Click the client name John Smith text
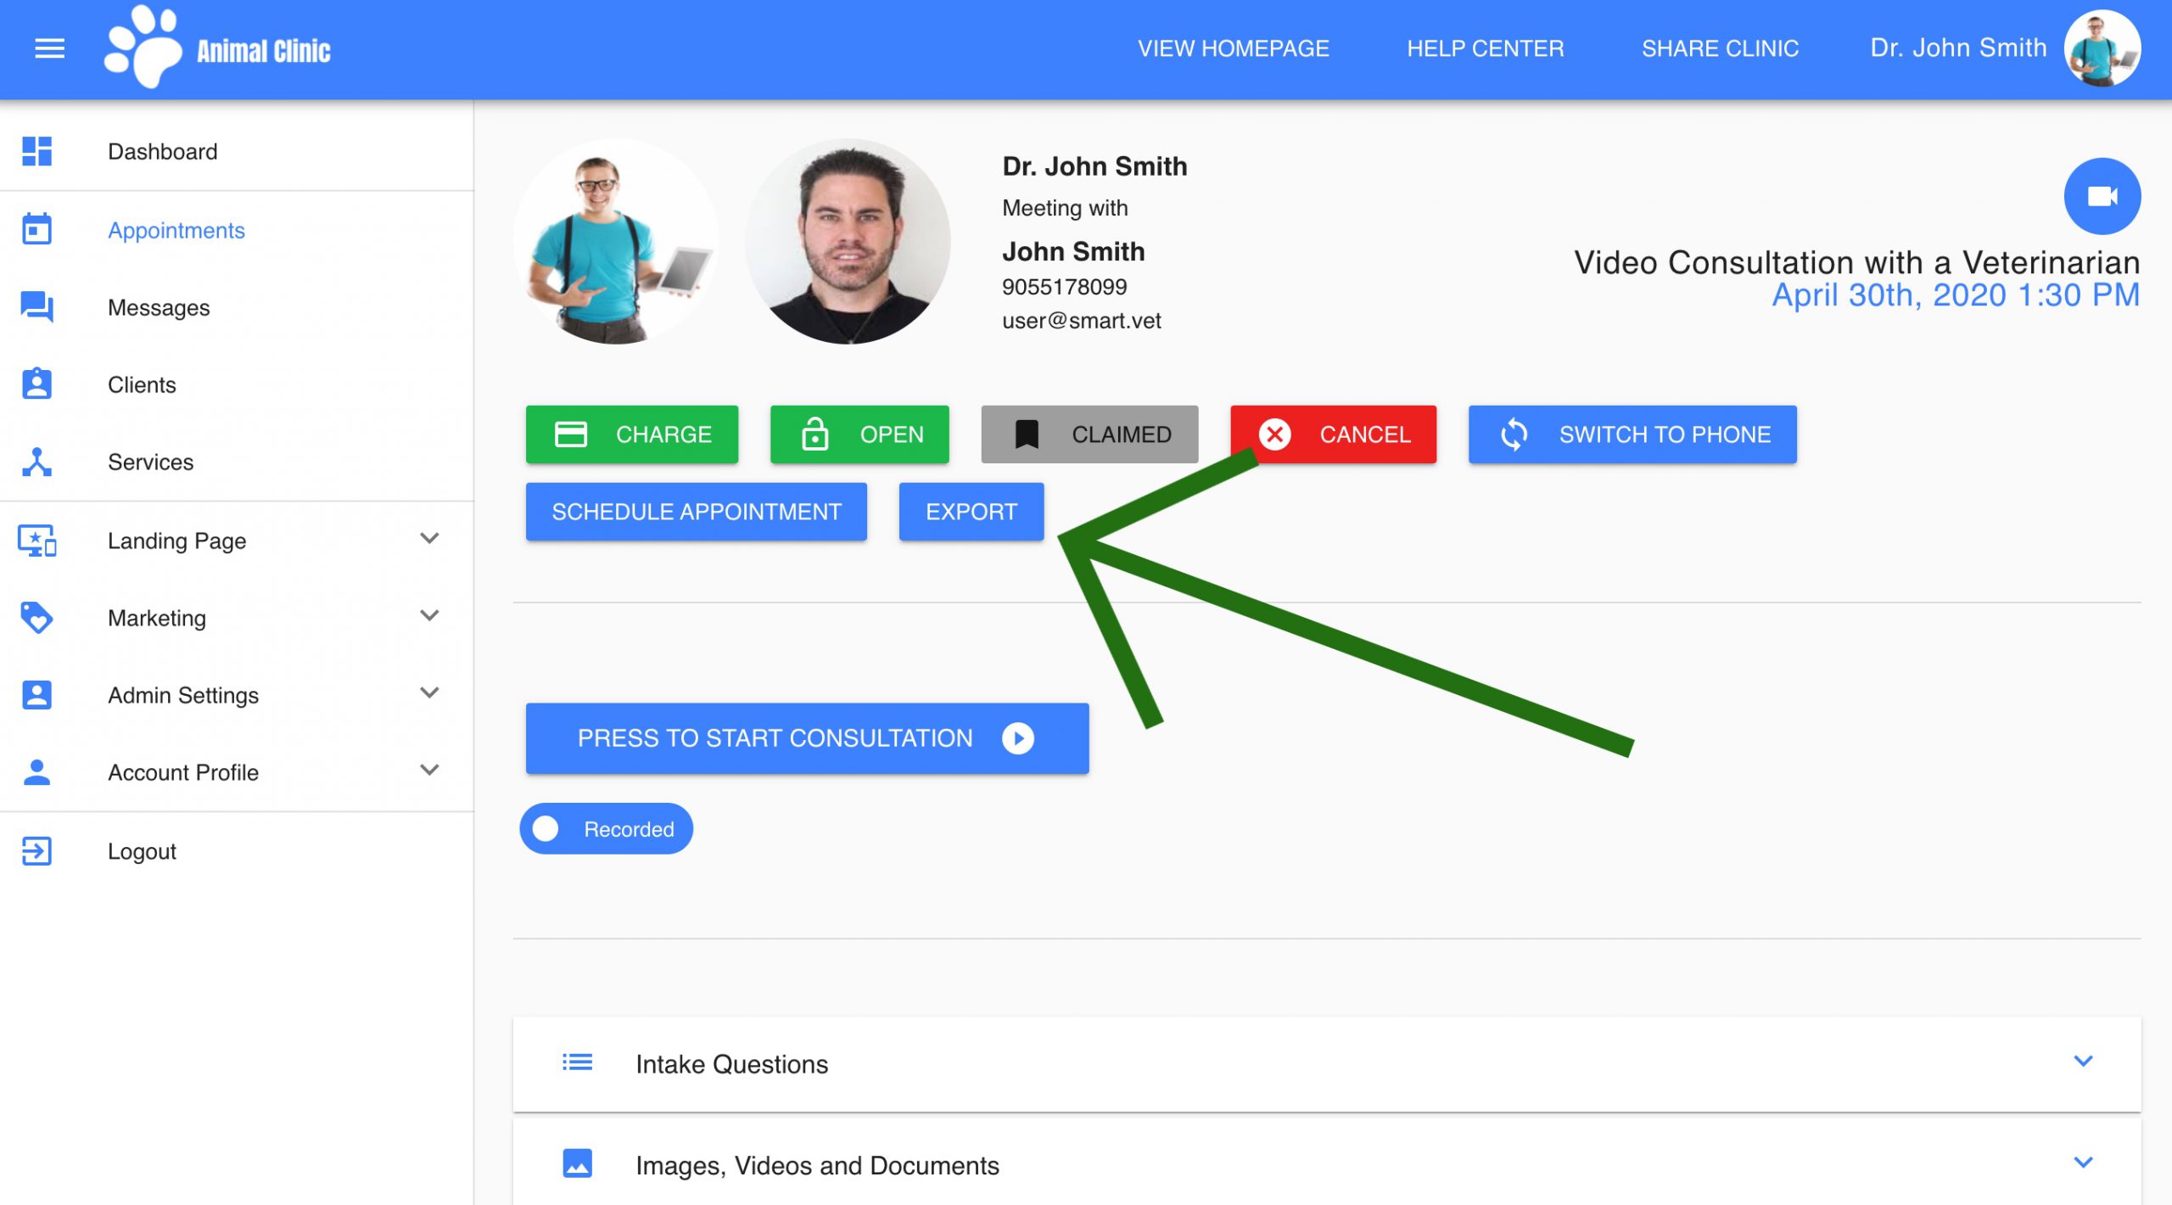This screenshot has height=1205, width=2172. tap(1073, 251)
